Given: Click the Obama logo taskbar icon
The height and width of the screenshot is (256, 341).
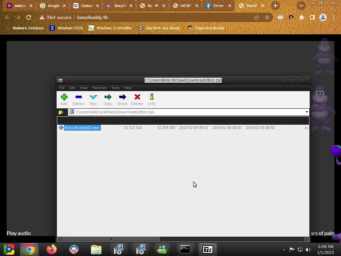Looking at the screenshot, I should (74, 249).
